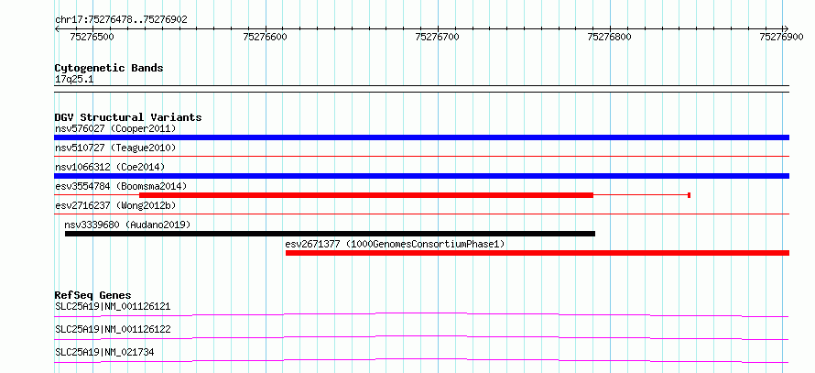Click the thin red nsv510727 line
This screenshot has width=815, height=373.
[x=421, y=156]
